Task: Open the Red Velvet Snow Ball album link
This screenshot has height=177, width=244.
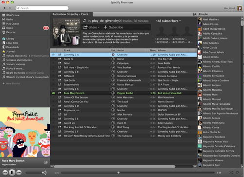Action: [169, 93]
